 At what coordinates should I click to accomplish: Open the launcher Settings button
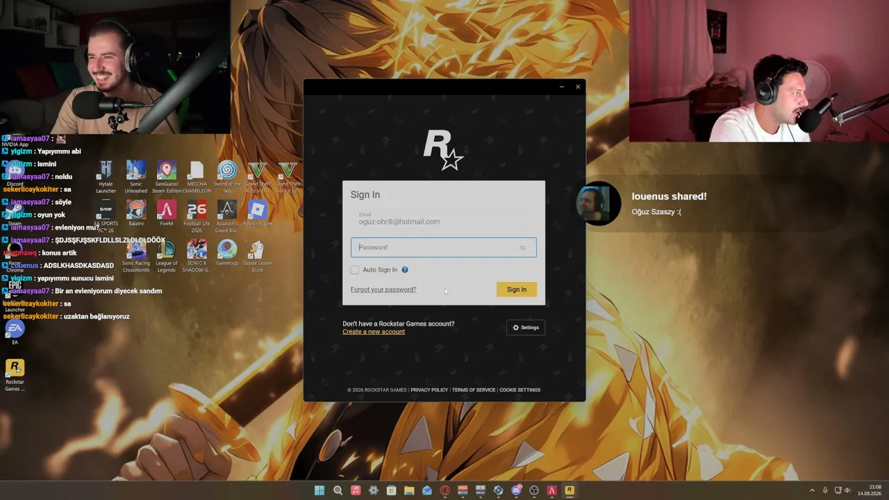(x=526, y=328)
